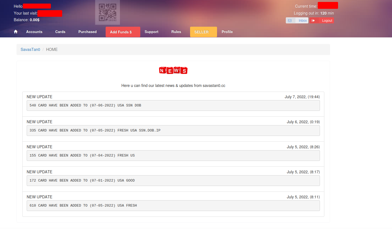The image size is (392, 233).
Task: Click the Balance: 0.00$ text
Action: coord(27,20)
